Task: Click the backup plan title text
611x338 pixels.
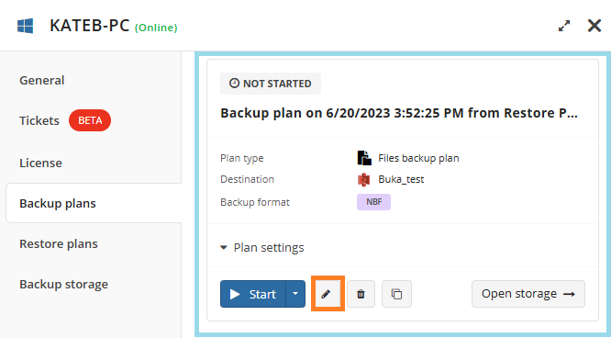Action: point(399,113)
